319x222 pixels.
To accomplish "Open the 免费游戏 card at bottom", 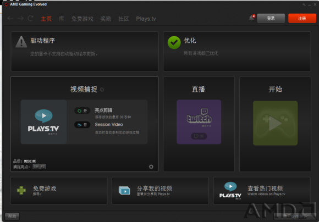I will pos(59,191).
